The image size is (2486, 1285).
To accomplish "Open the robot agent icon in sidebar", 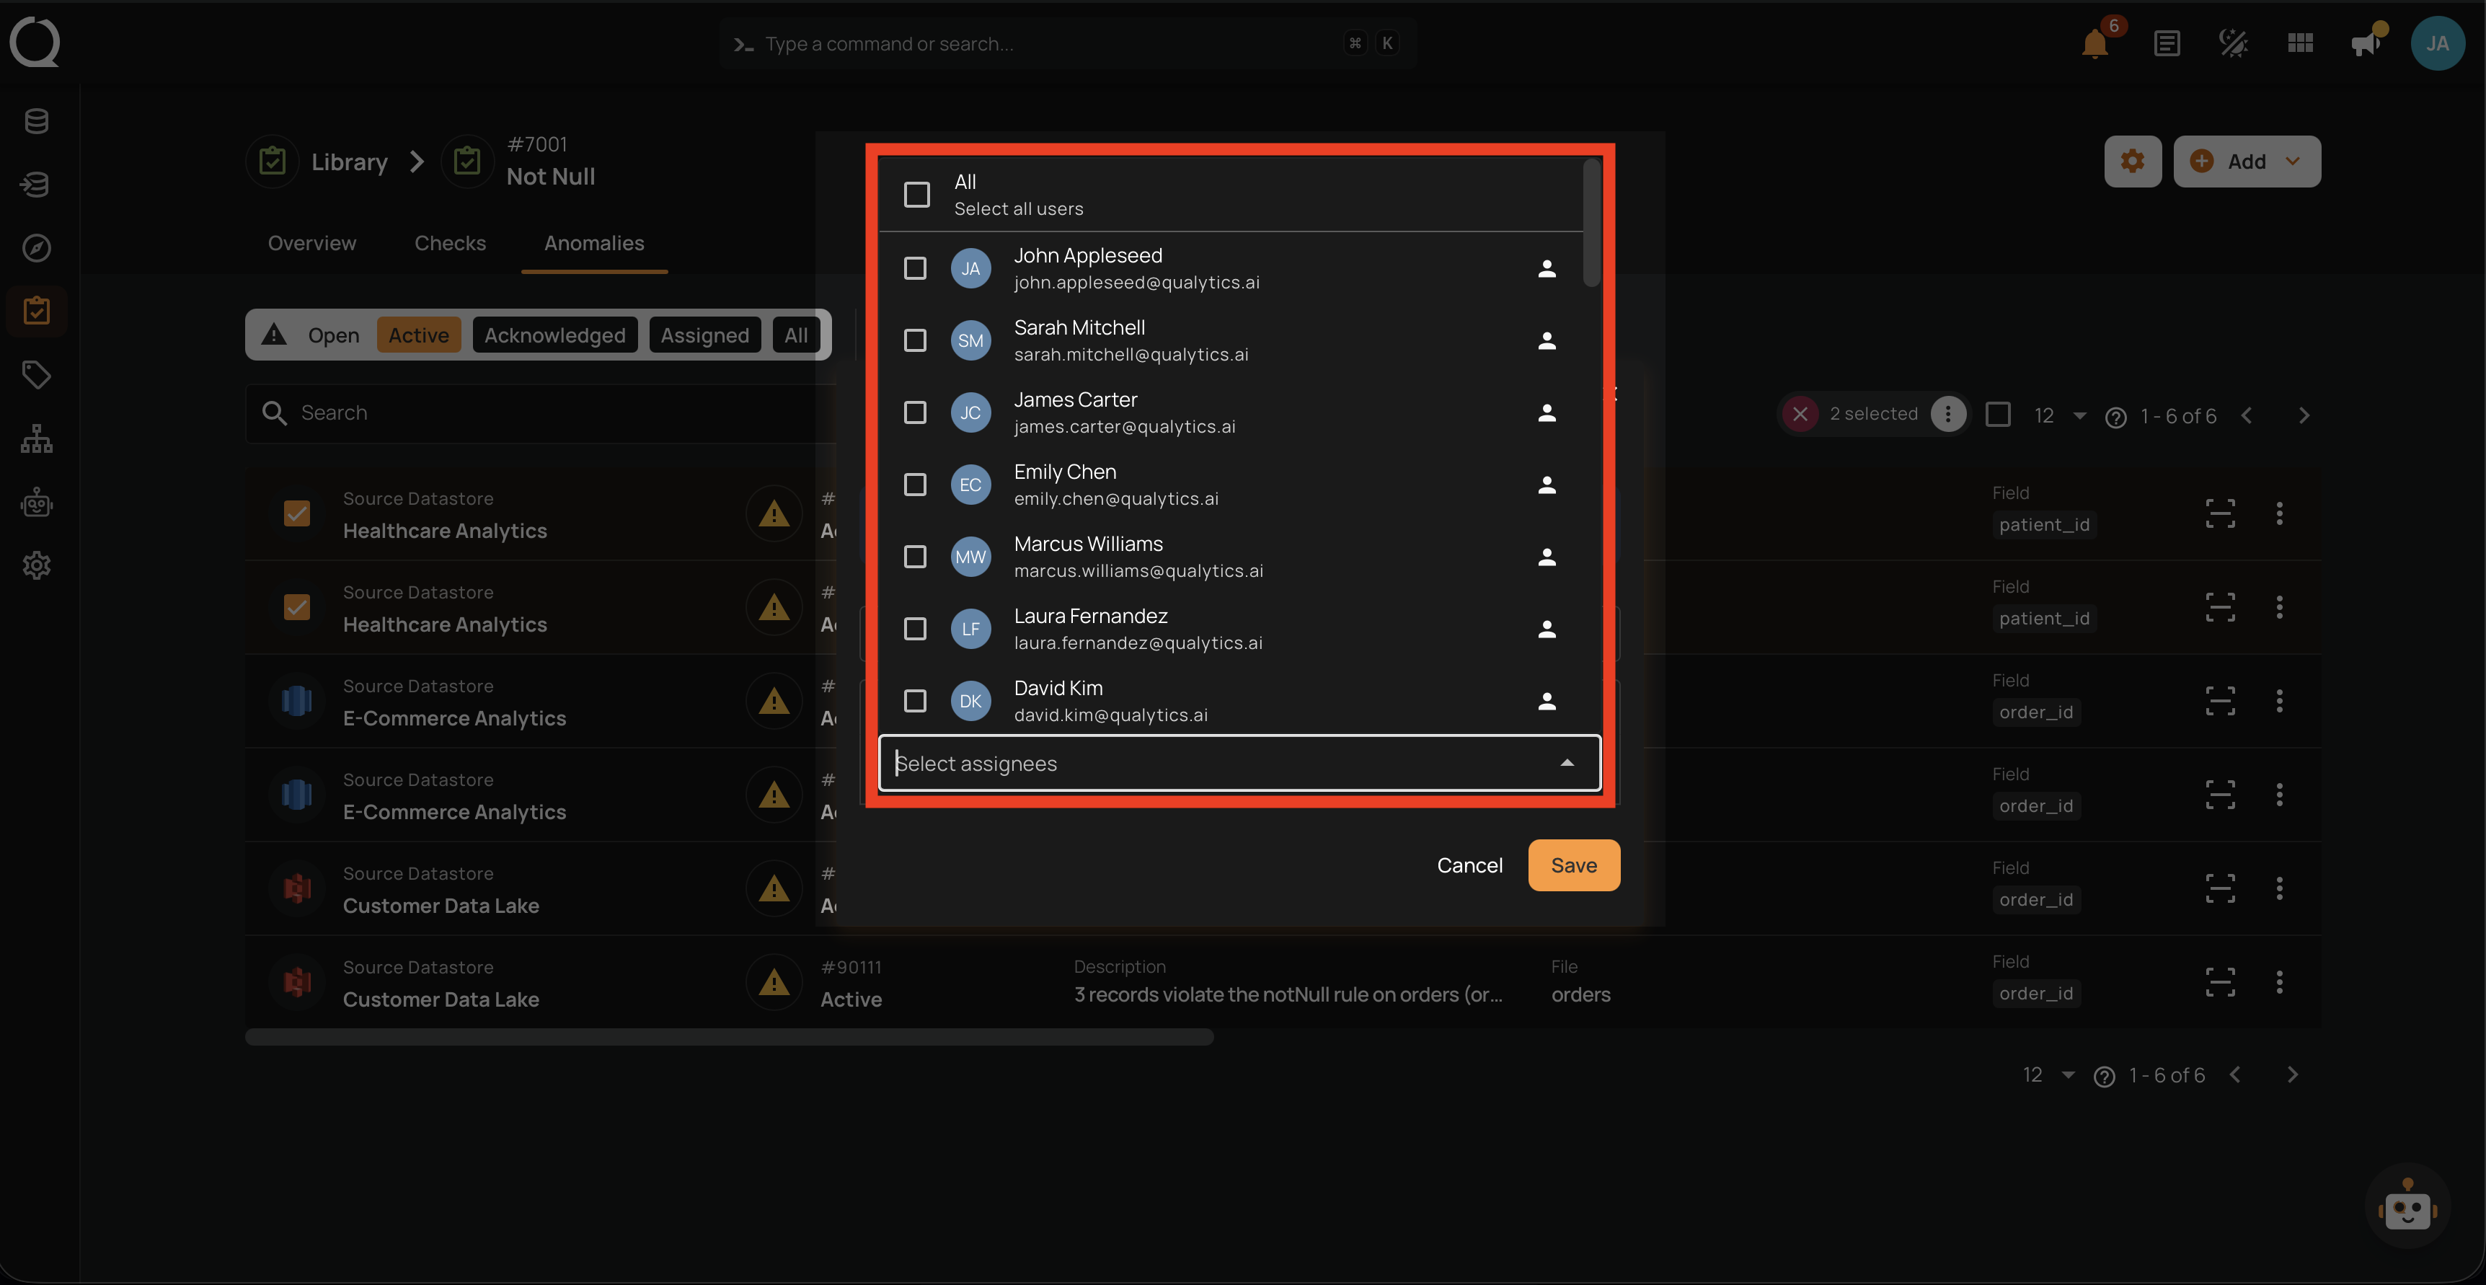I will pyautogui.click(x=37, y=502).
